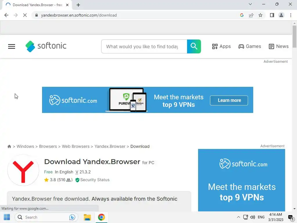Click the version V 21.3.2 text
Viewport: 297px width, 223px height.
coord(83,172)
